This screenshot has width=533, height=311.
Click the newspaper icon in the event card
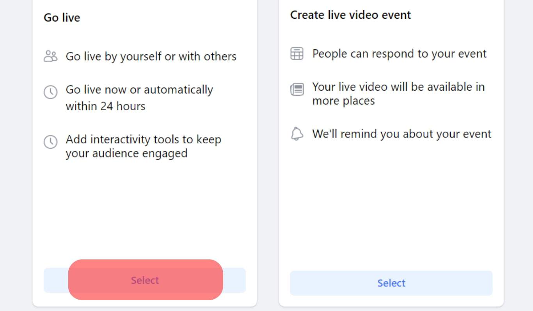(x=297, y=89)
